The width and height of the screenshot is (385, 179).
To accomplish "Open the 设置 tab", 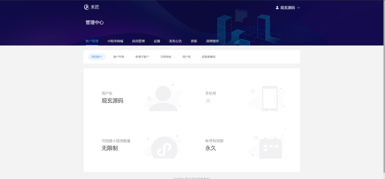I will click(x=157, y=41).
